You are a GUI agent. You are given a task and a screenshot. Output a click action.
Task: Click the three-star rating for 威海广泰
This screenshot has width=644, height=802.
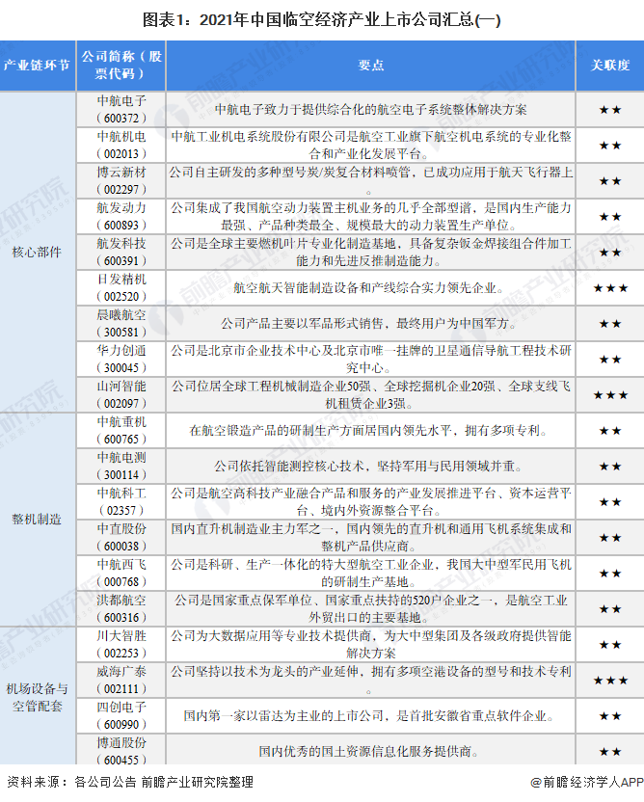pyautogui.click(x=610, y=681)
